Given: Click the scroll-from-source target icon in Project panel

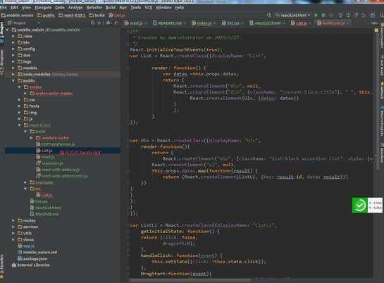Looking at the screenshot, I should pos(93,23).
